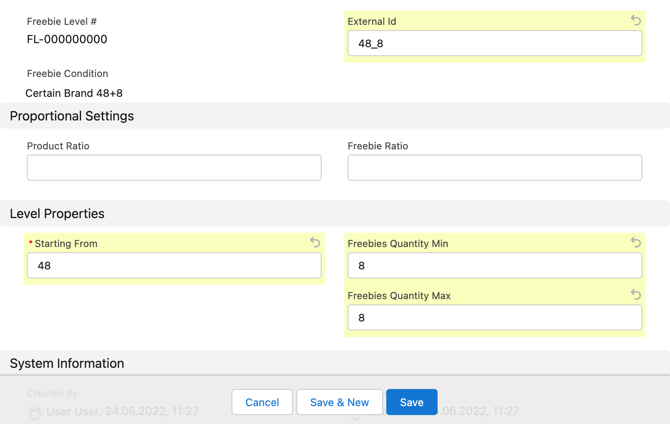Revert the Starting From field value
Screen dimensions: 670x424
click(x=315, y=242)
